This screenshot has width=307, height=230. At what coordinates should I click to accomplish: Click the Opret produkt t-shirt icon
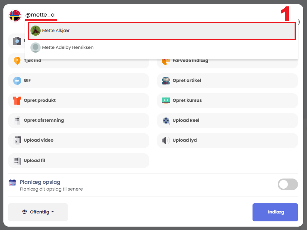(x=17, y=101)
